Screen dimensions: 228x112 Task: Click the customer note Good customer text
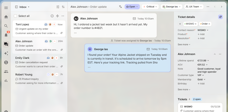pos(209,70)
